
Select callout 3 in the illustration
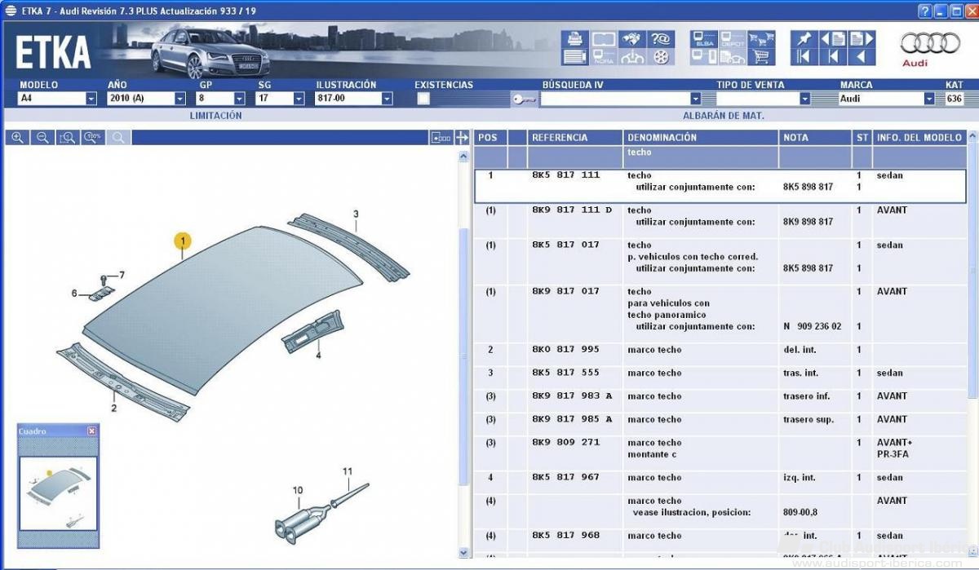(356, 214)
